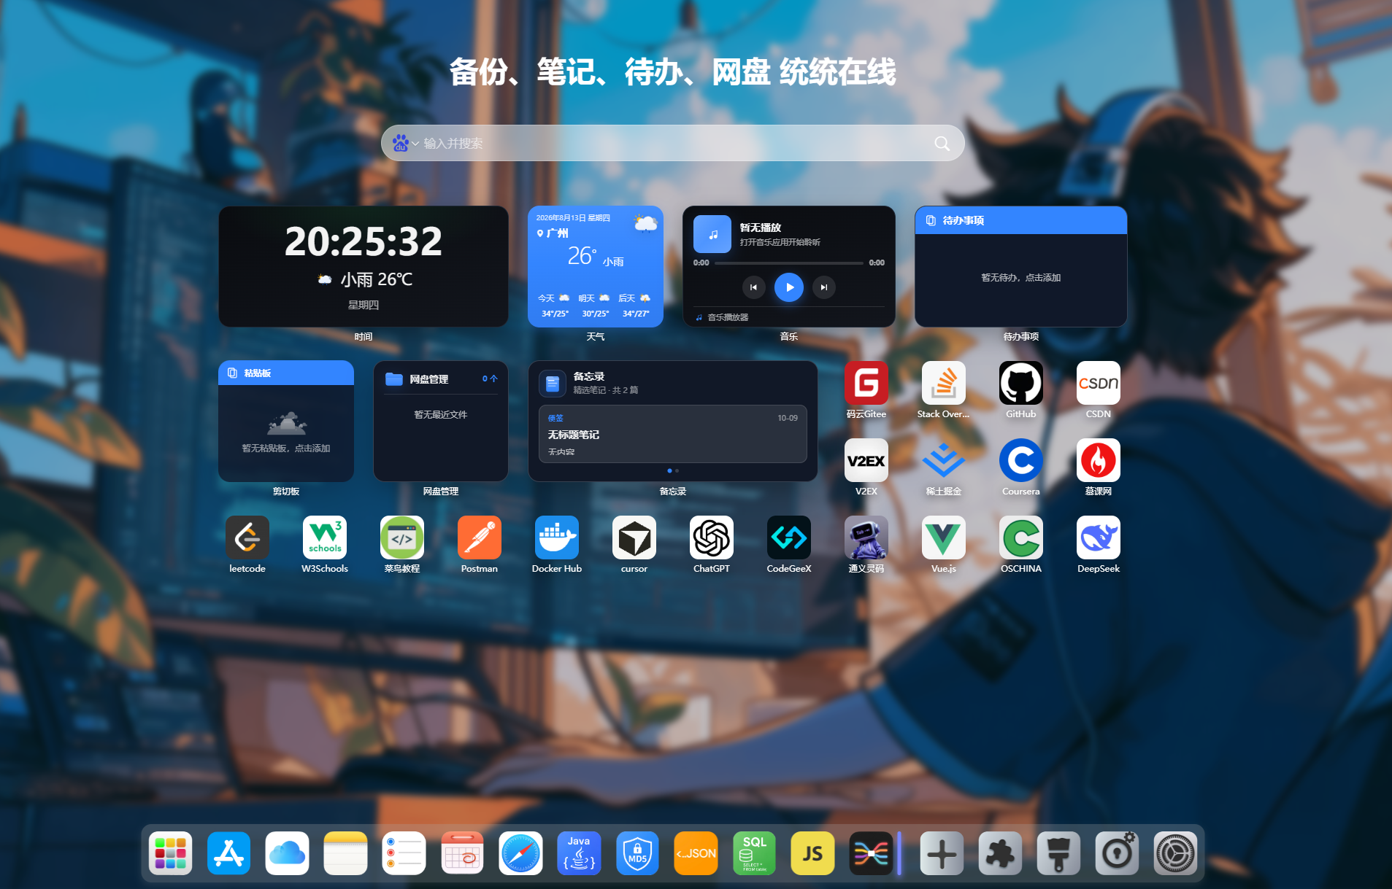The image size is (1392, 889).
Task: Launch the OSCHINA shortcut icon
Action: pyautogui.click(x=1021, y=537)
